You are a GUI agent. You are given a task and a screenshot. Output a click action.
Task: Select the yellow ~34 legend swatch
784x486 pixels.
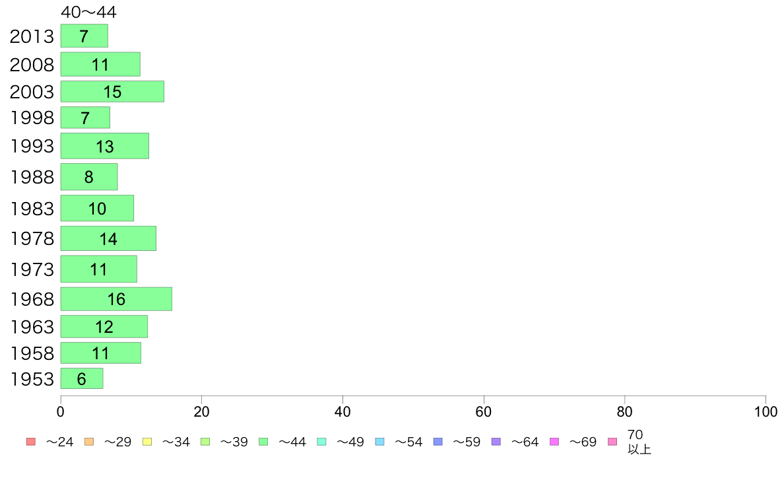pyautogui.click(x=147, y=442)
